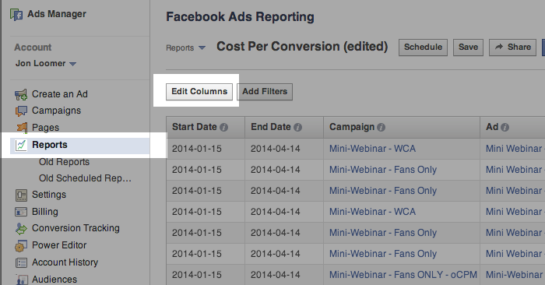
Task: Select Reports in sidebar
Action: [x=50, y=145]
